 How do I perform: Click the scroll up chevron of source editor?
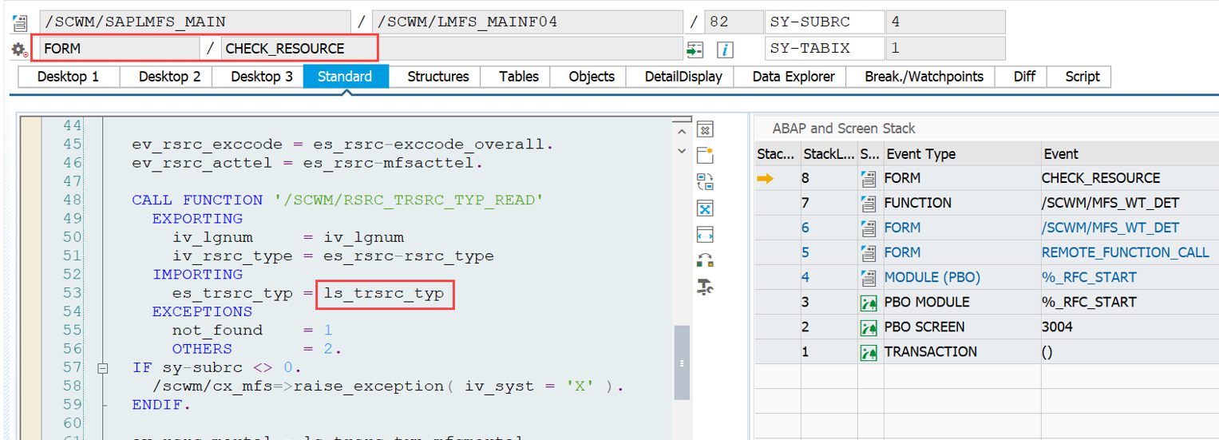pyautogui.click(x=682, y=131)
